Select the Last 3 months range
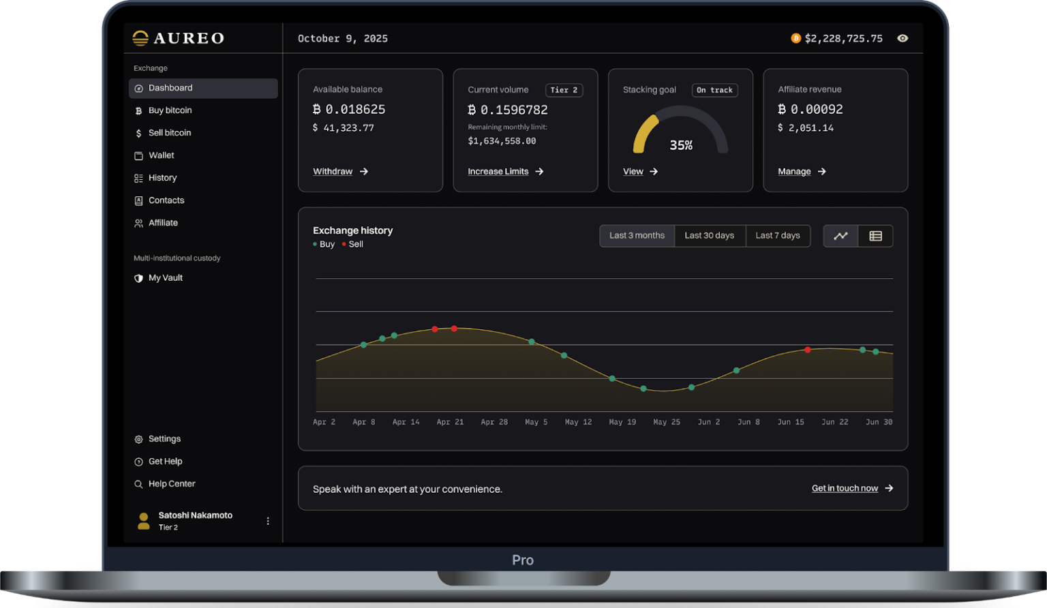 pos(637,236)
